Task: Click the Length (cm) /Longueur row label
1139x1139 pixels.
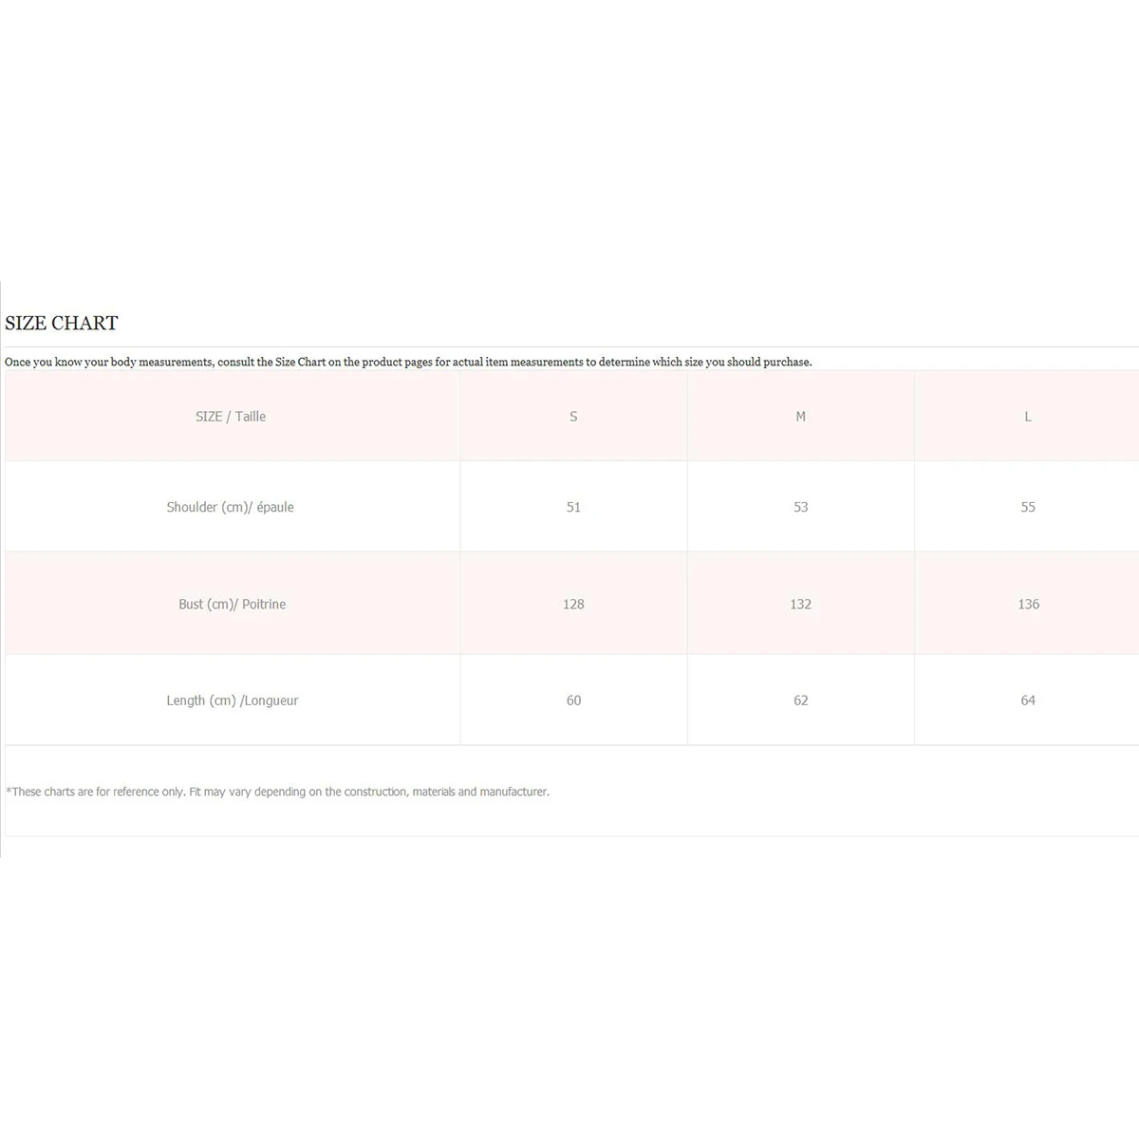Action: 233,700
